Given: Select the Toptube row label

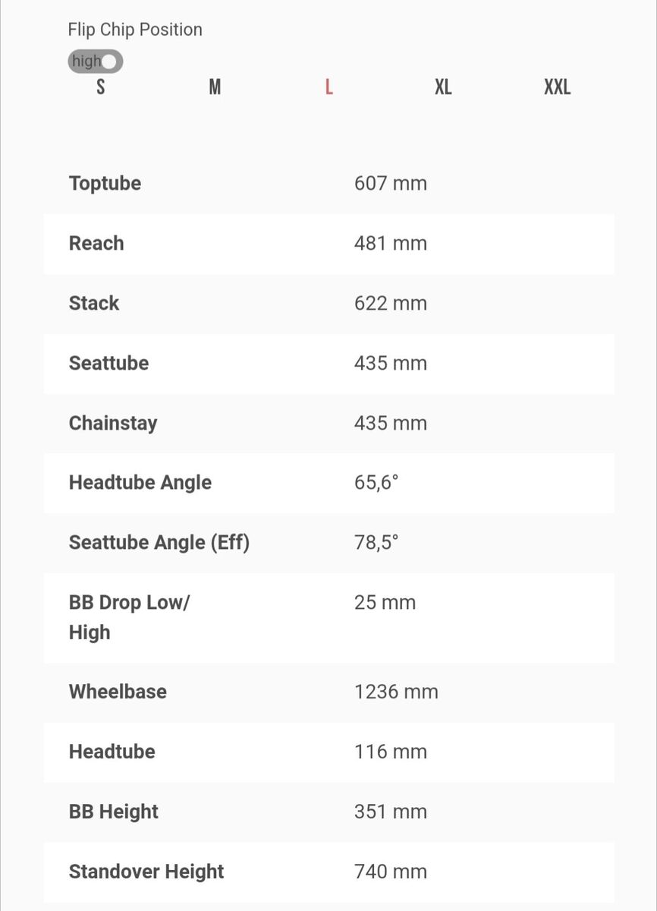Looking at the screenshot, I should [105, 184].
